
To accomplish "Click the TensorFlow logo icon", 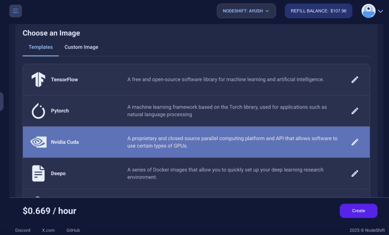I will pyautogui.click(x=38, y=79).
